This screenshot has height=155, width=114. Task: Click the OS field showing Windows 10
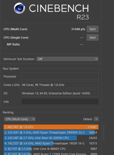tap(60, 93)
